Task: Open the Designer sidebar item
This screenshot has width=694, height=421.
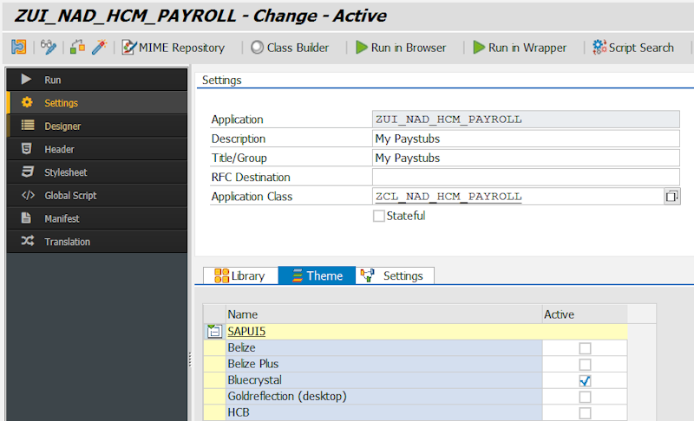Action: pyautogui.click(x=62, y=126)
